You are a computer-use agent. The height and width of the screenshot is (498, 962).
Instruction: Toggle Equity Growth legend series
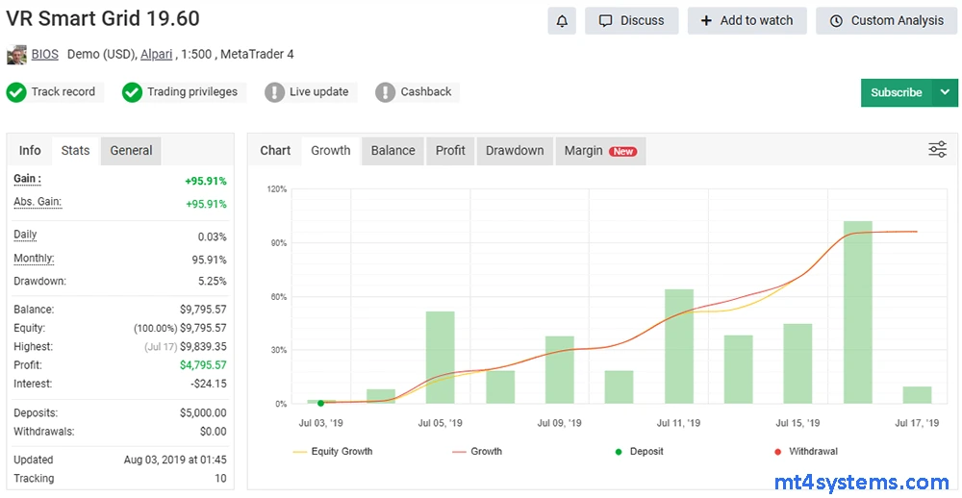333,451
